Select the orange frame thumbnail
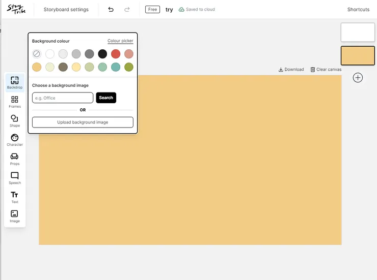This screenshot has height=280, width=377. (x=358, y=55)
